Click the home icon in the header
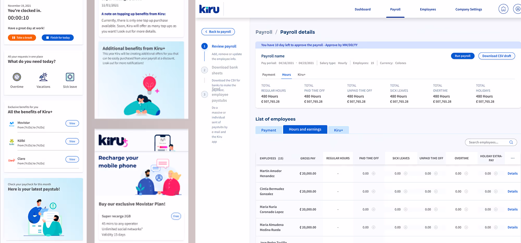This screenshot has height=243, width=521. pyautogui.click(x=503, y=9)
